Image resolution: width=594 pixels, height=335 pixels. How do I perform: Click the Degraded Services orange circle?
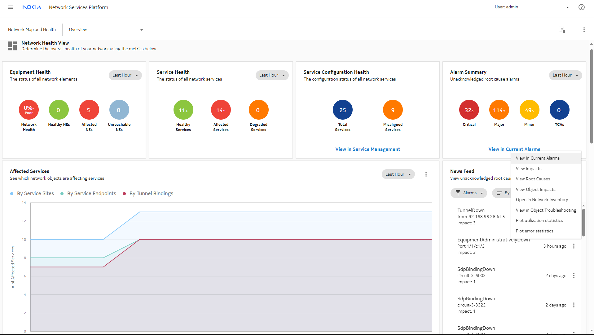point(258,110)
